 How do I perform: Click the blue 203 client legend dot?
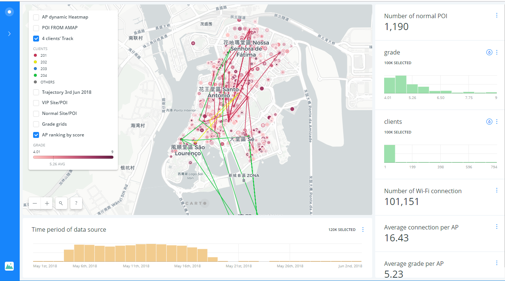click(35, 69)
